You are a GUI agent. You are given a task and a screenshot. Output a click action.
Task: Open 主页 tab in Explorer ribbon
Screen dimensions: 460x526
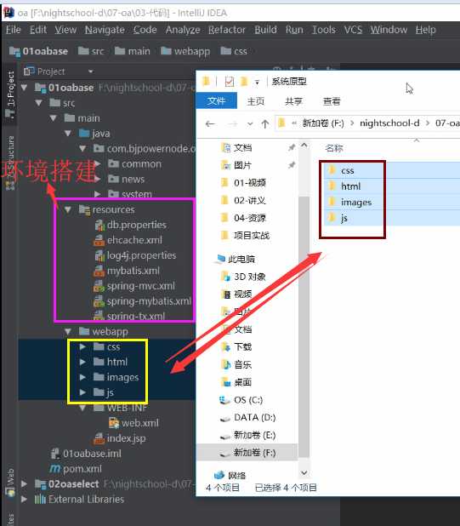[x=256, y=101]
